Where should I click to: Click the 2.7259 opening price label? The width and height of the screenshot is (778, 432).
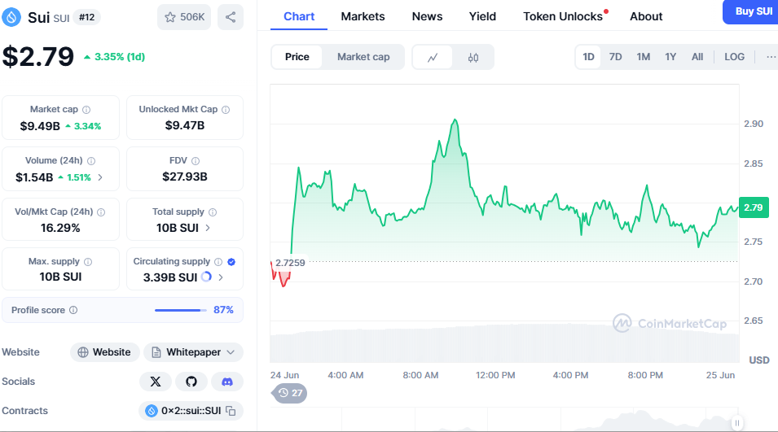point(290,263)
